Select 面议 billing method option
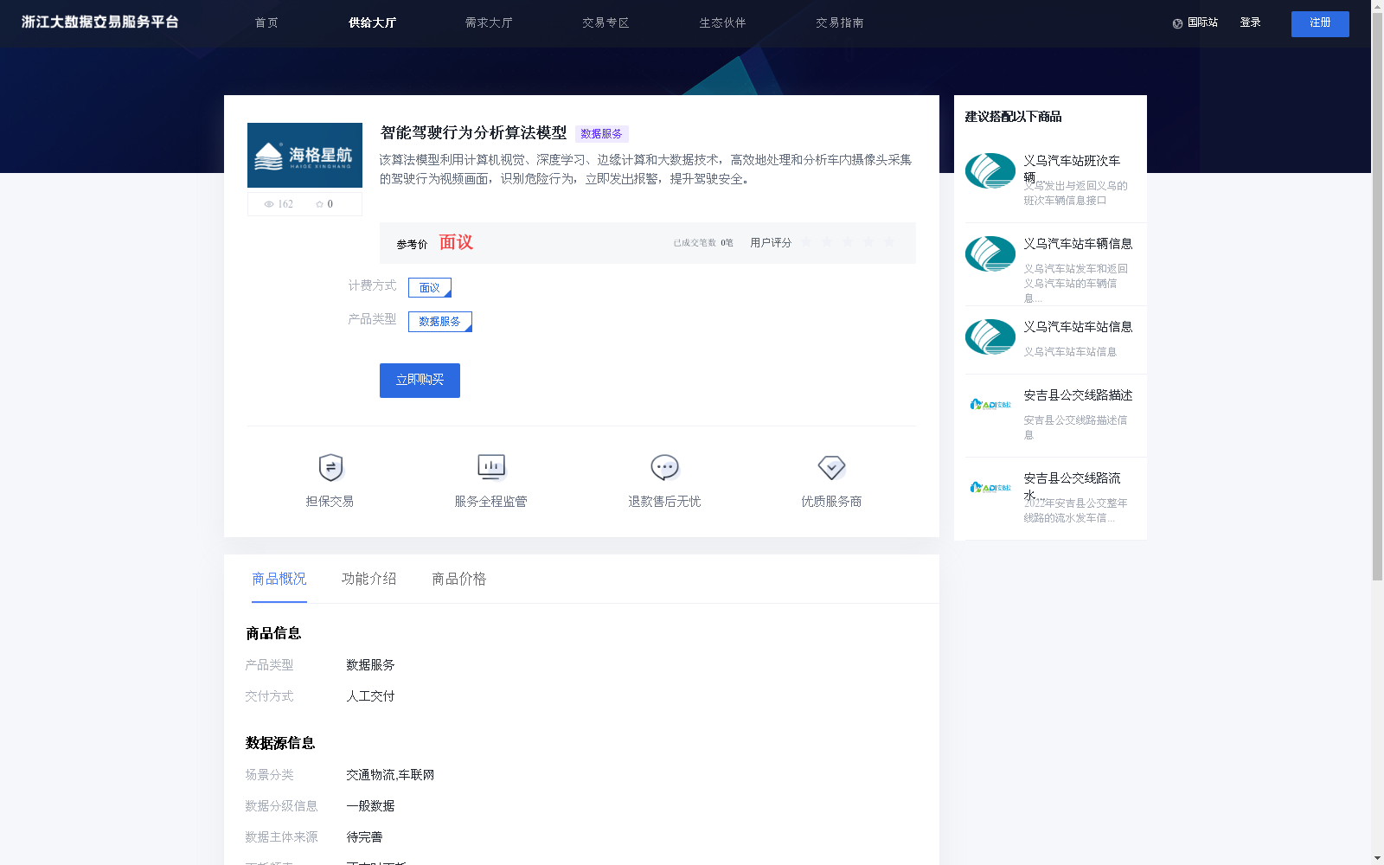 (430, 287)
